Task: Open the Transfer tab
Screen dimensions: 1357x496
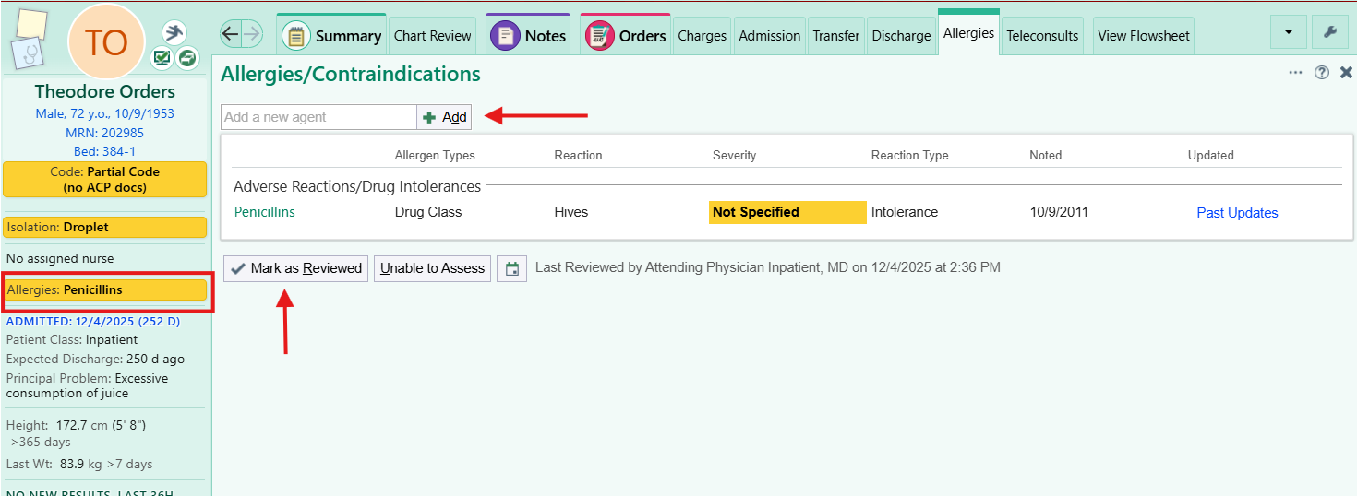Action: [x=836, y=36]
